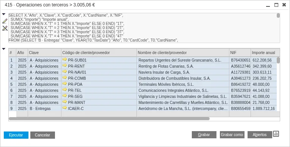Click amount 612.208,56

[x=262, y=60]
